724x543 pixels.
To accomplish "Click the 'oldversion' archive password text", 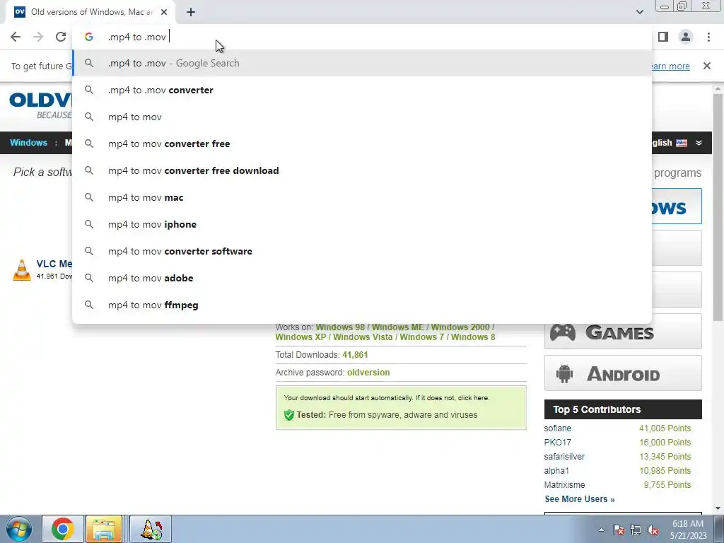I will [368, 373].
